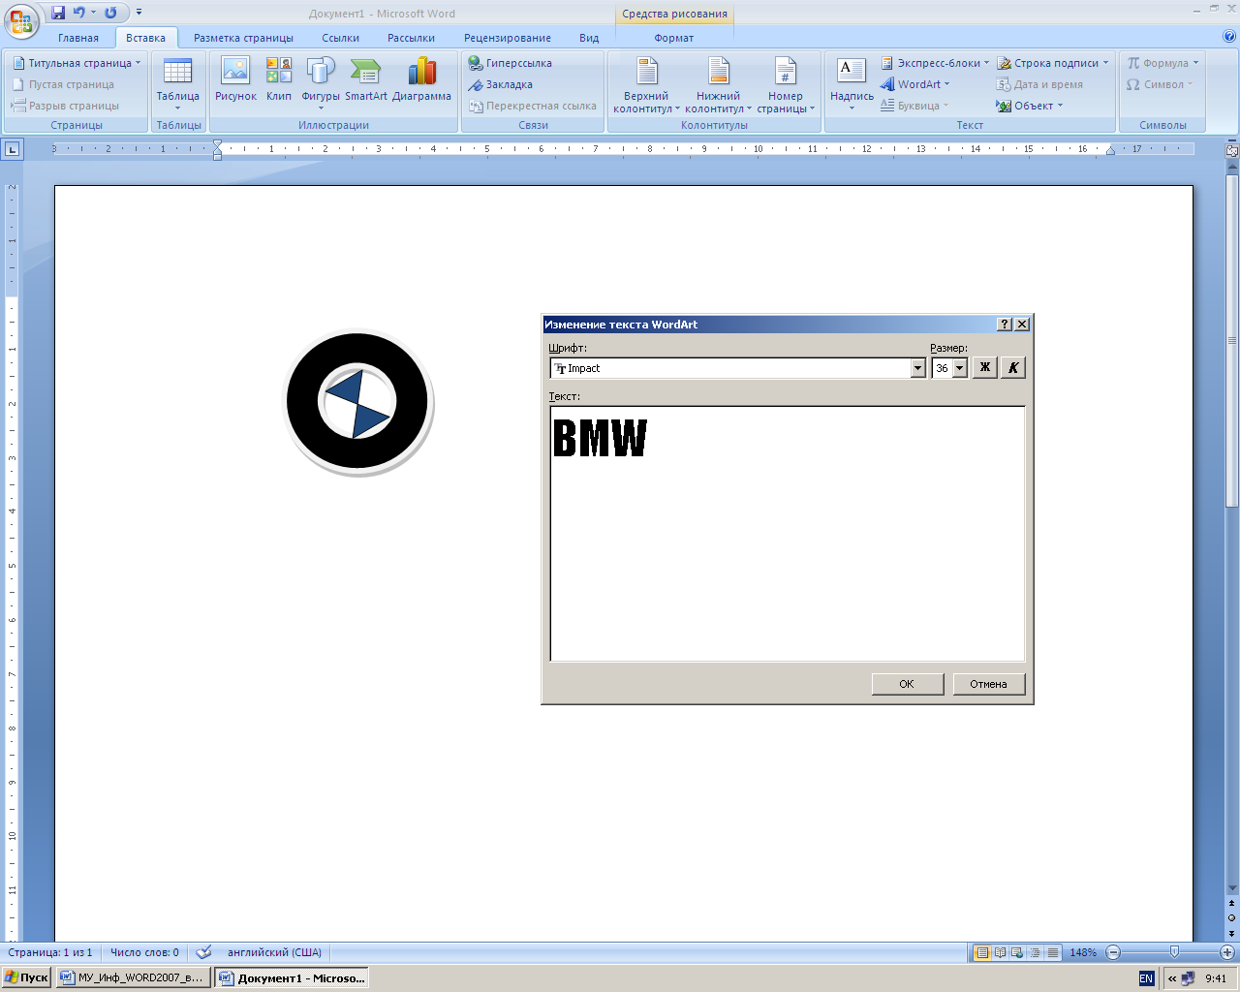Open Символ dropdown
The height and width of the screenshot is (992, 1240).
click(x=1160, y=84)
